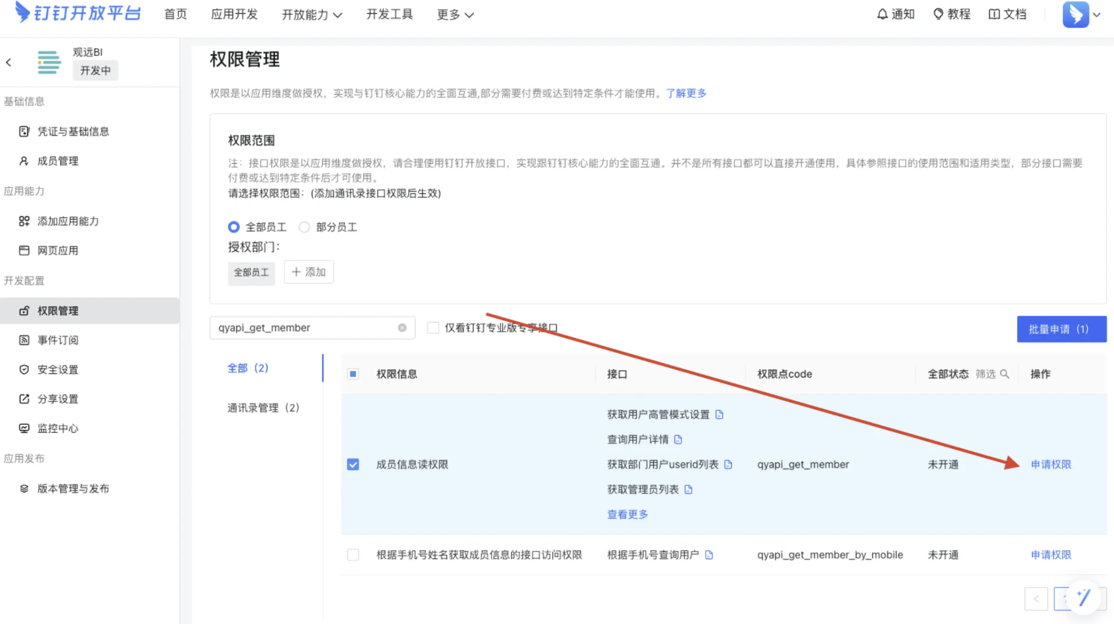The image size is (1114, 624).
Task: Open doc icon beside 查询用户详情
Action: (678, 439)
